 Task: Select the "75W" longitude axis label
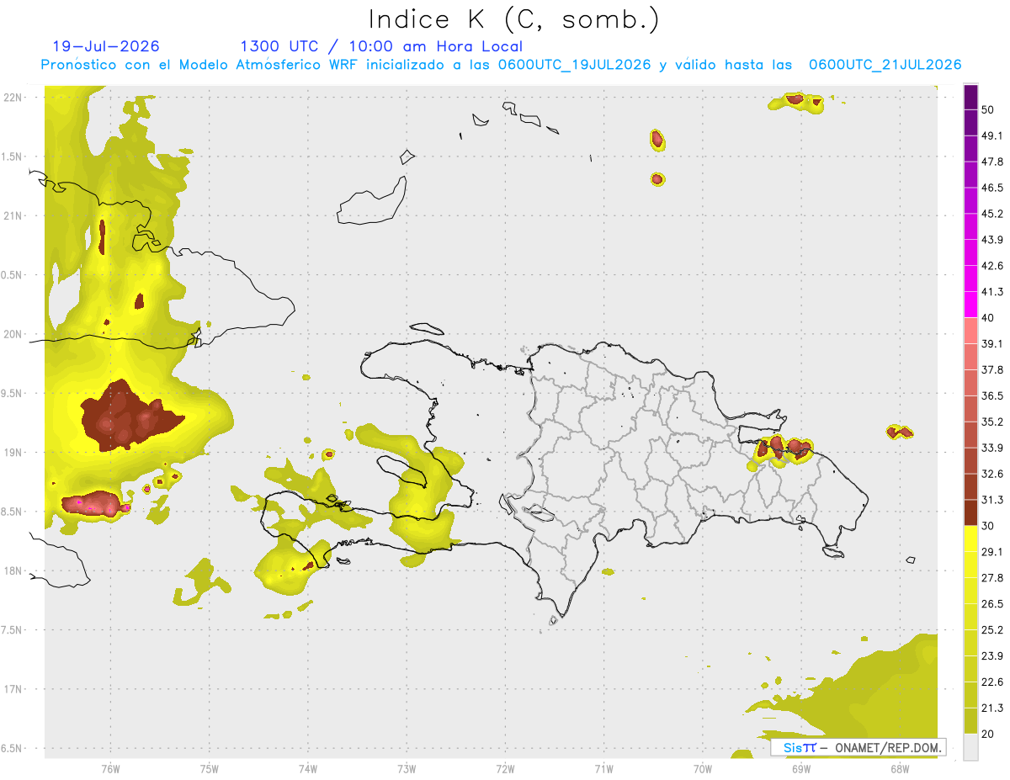click(x=209, y=767)
